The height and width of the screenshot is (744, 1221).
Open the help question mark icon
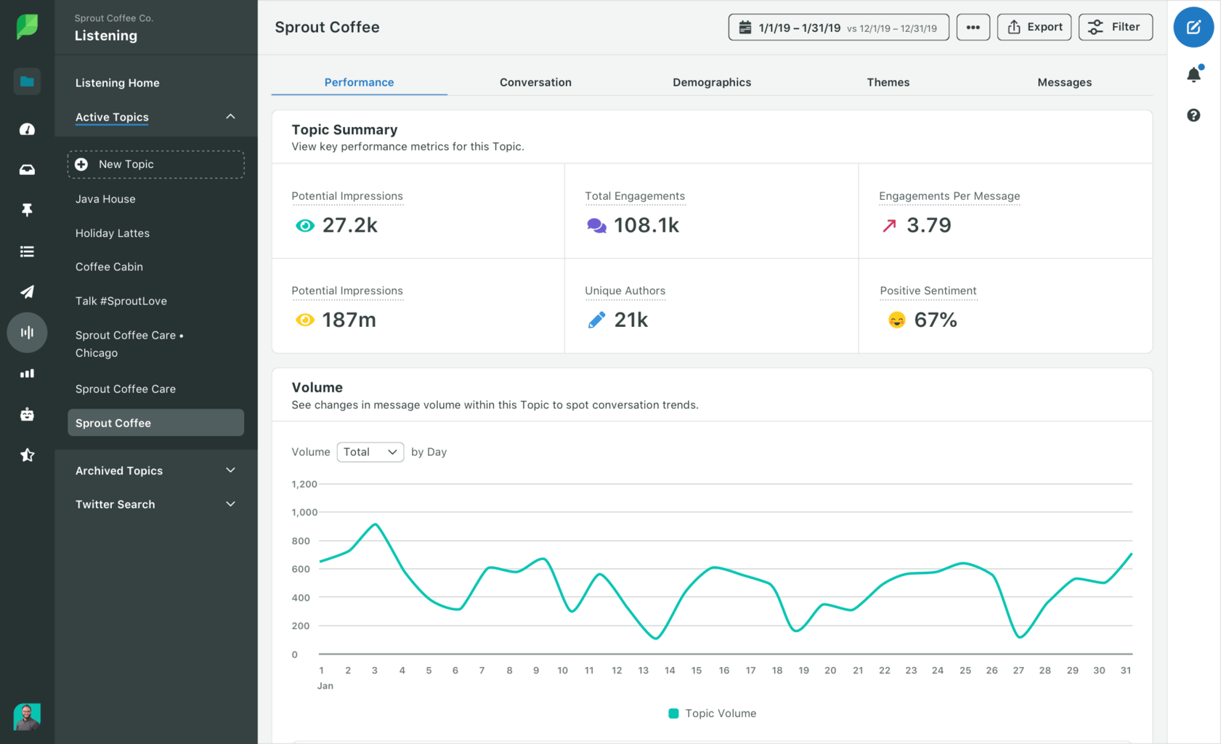(1192, 115)
